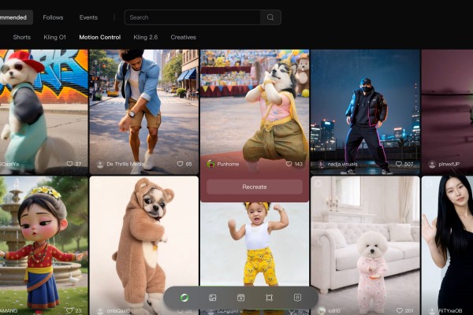Open the Punhome username link

228,165
